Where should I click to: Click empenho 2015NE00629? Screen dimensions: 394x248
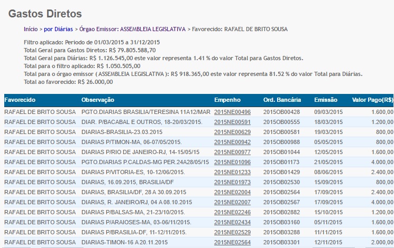232,132
